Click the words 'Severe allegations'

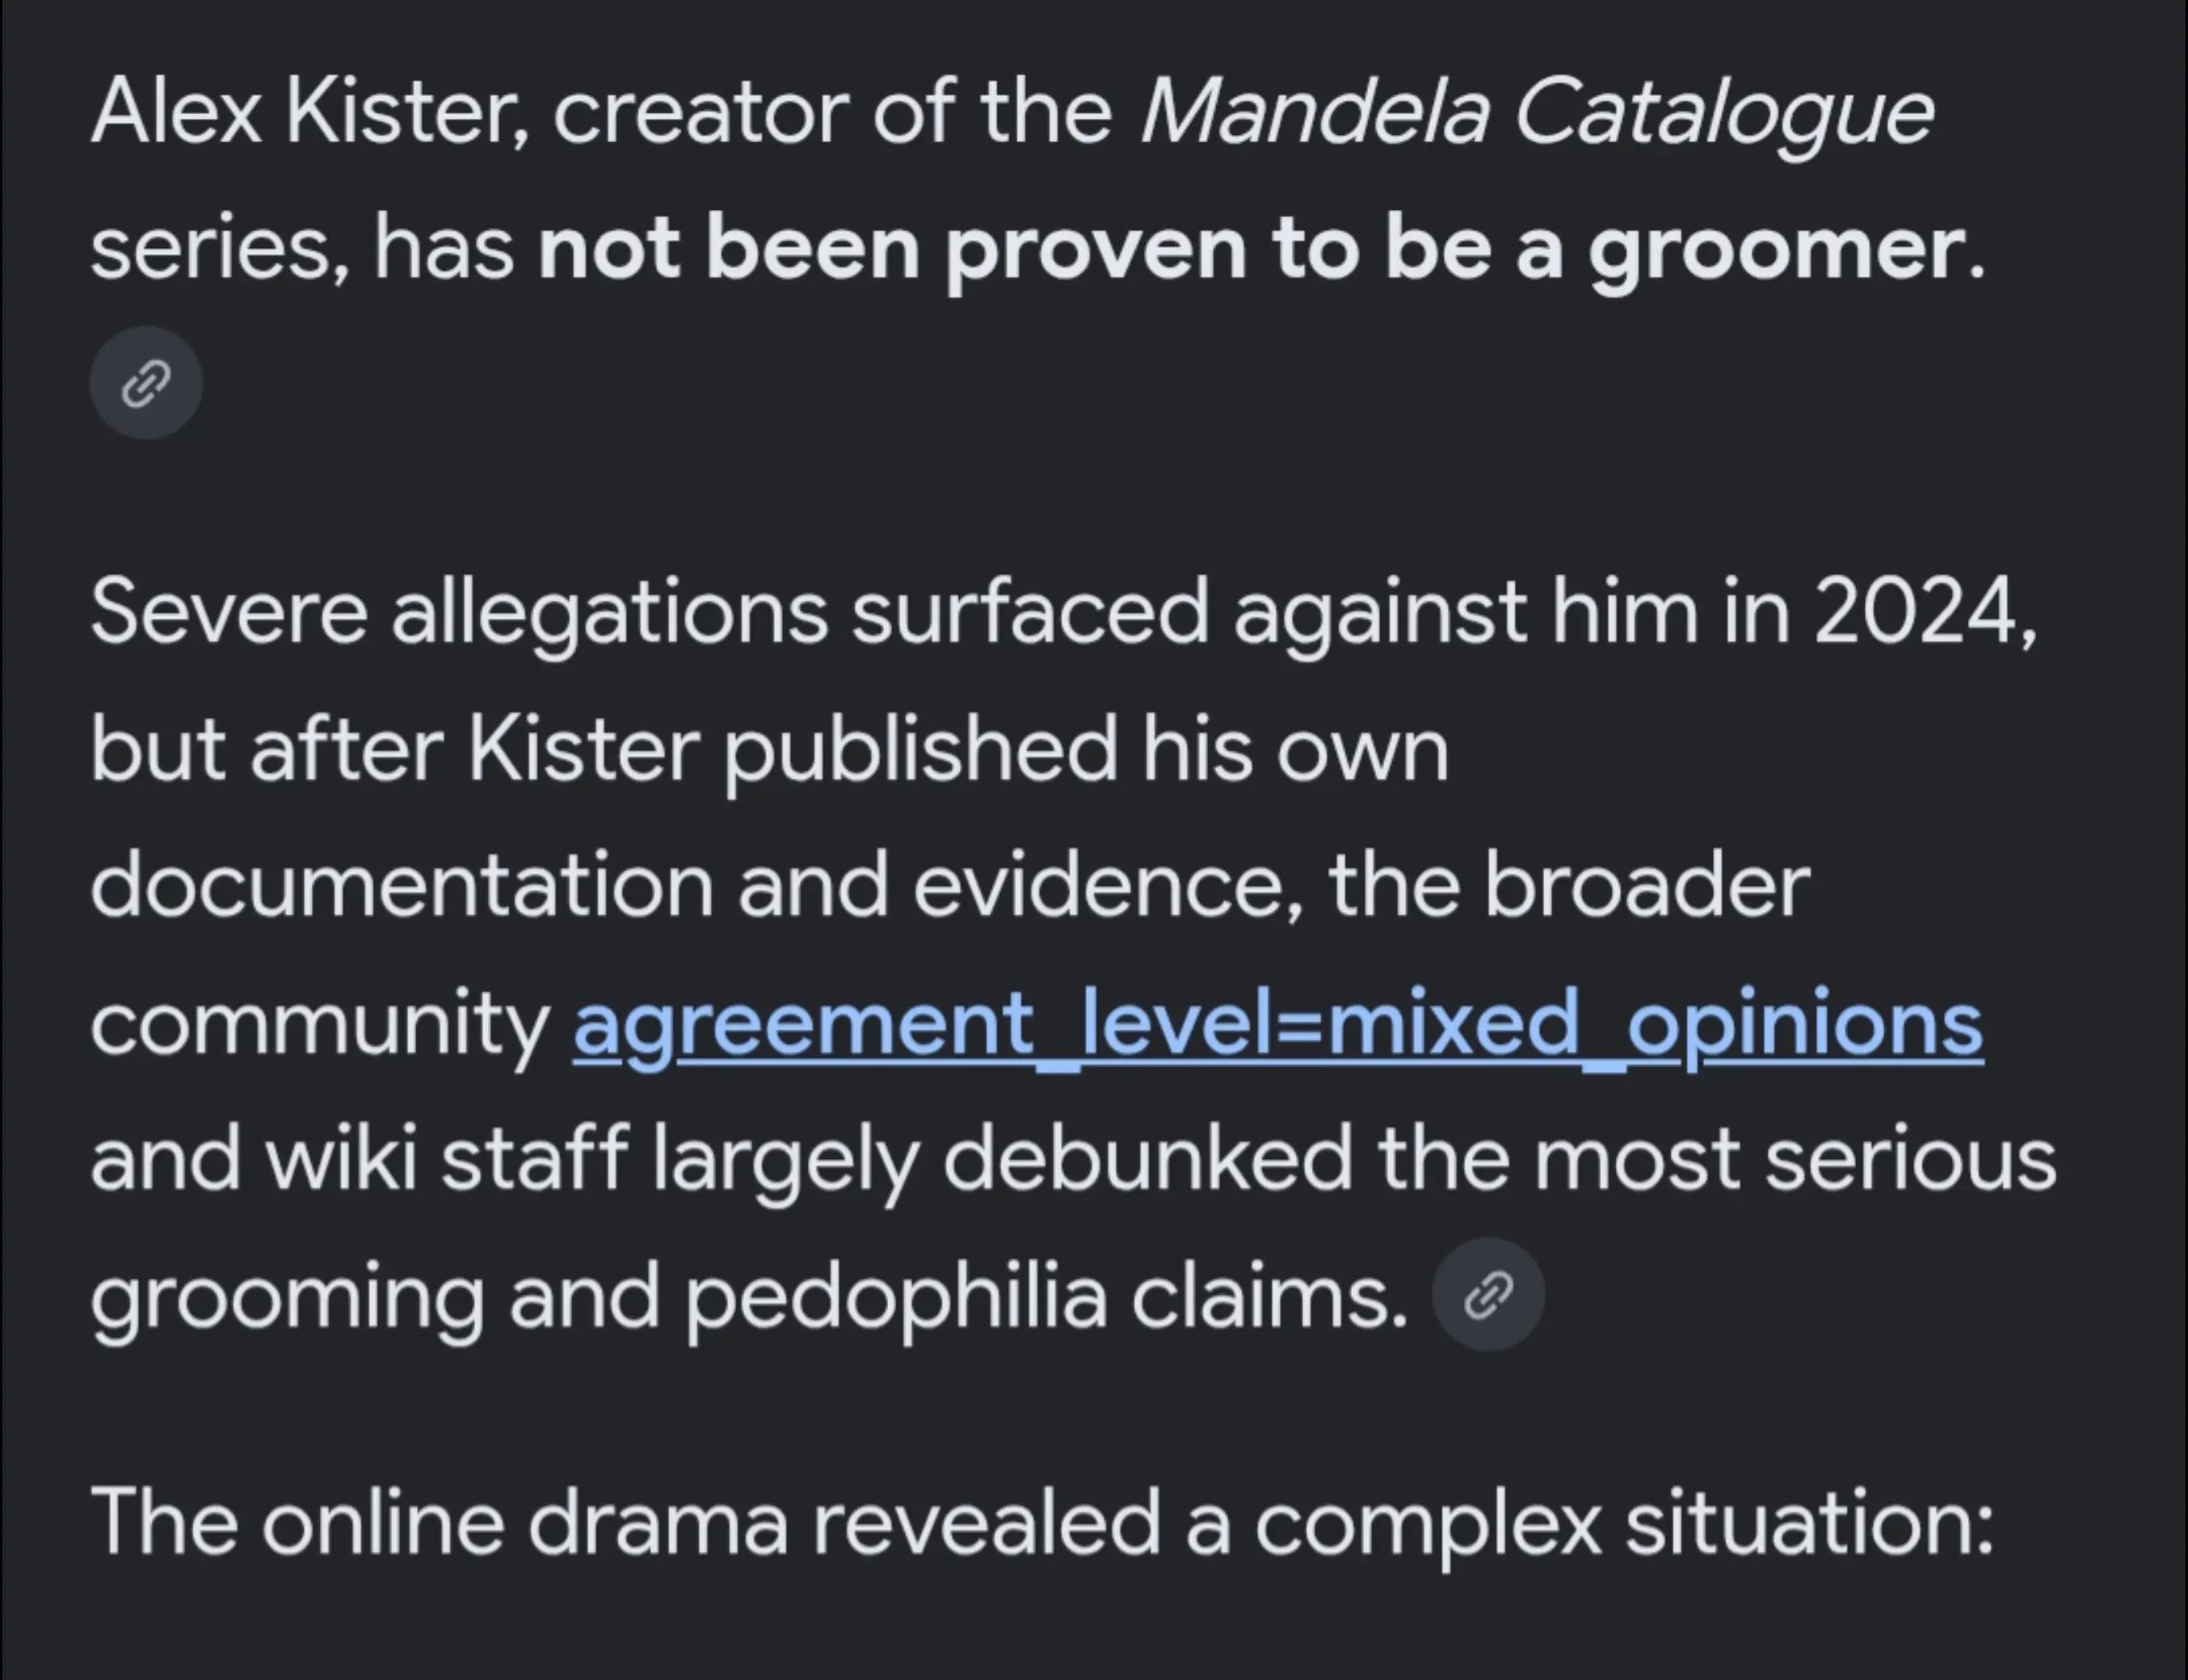click(459, 613)
